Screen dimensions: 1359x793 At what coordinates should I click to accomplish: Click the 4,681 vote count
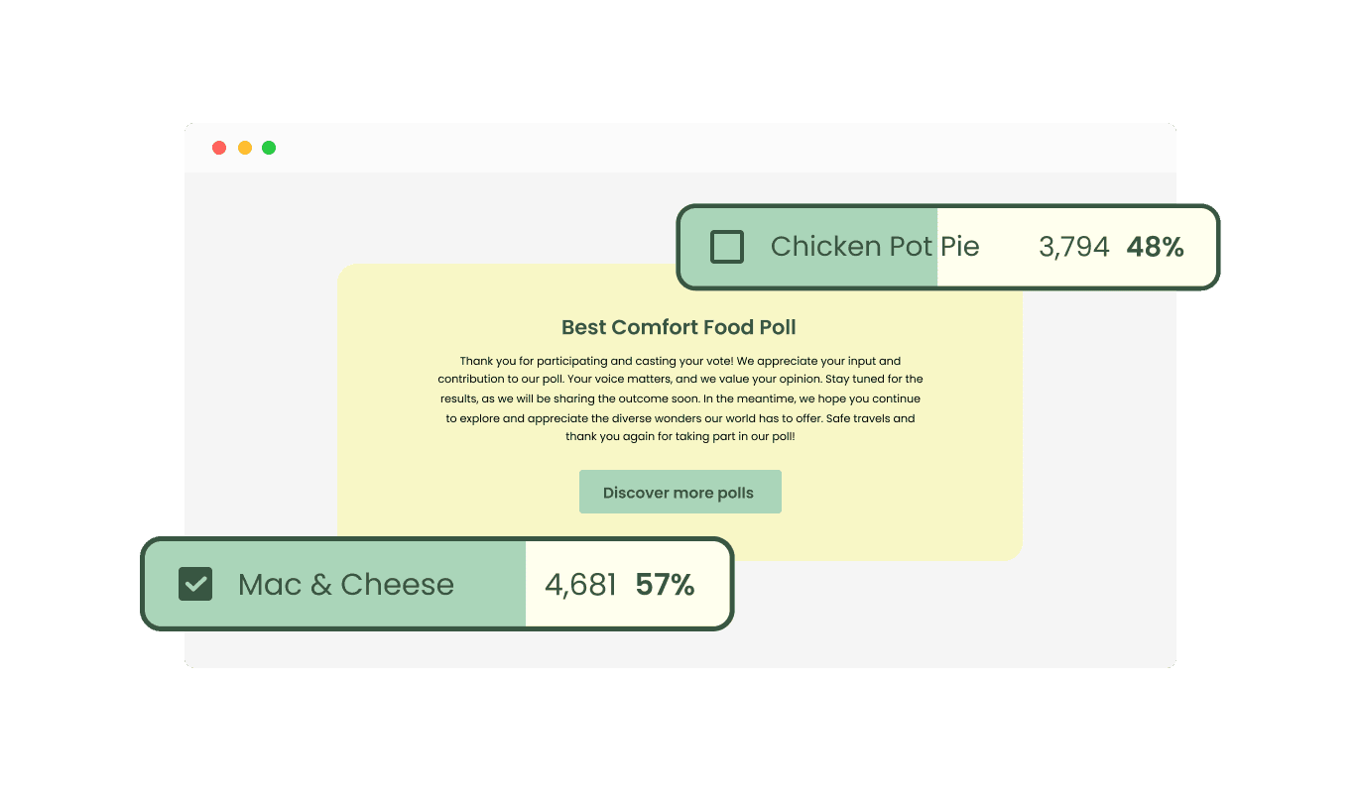(x=579, y=584)
